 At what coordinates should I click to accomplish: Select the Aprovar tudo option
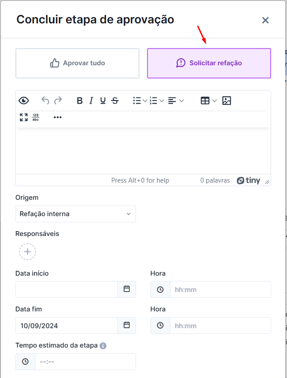point(77,63)
